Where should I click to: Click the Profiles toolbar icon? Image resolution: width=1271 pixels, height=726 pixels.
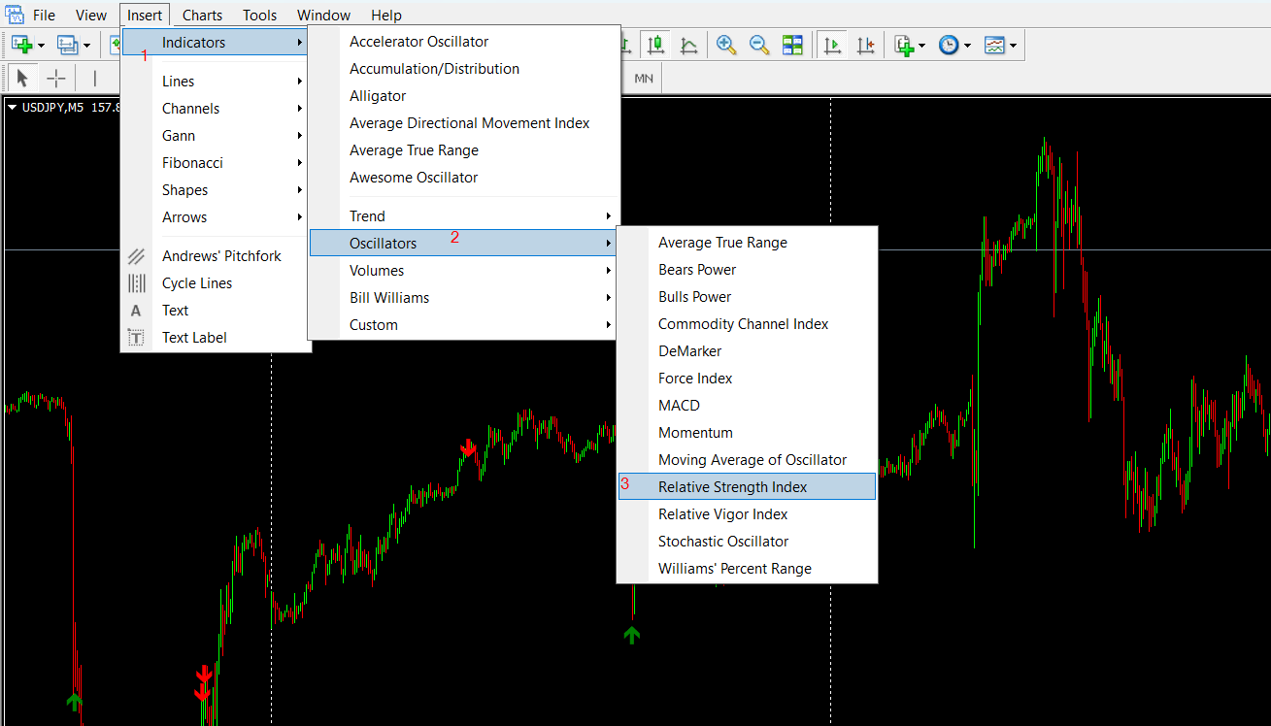(68, 45)
